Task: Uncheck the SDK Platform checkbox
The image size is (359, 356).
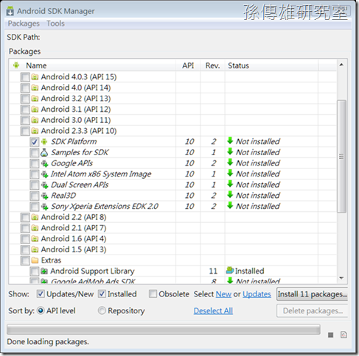Action: point(35,142)
